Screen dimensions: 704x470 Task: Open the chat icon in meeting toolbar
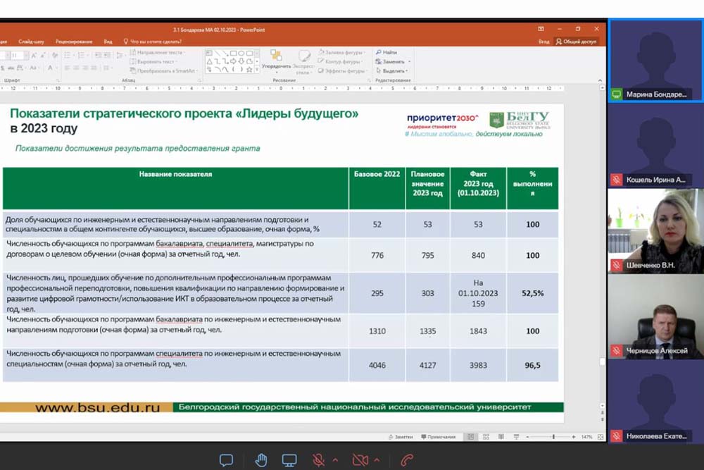pyautogui.click(x=226, y=460)
